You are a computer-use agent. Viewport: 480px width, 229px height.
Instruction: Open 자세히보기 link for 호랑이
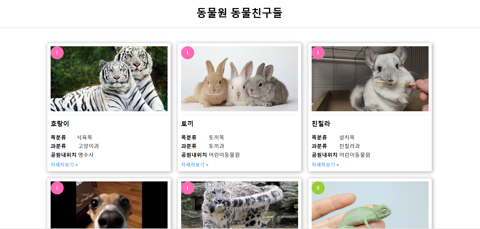pyautogui.click(x=64, y=165)
